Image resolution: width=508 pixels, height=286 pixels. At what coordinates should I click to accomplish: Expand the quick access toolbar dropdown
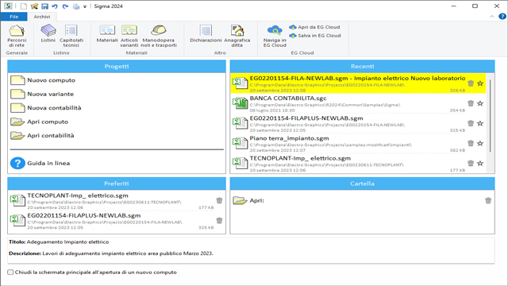85,6
